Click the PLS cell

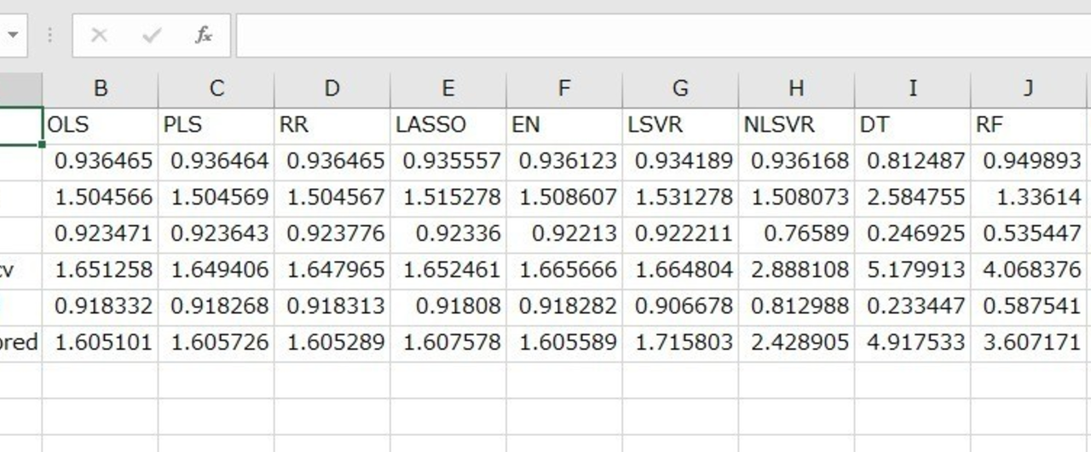coord(216,125)
